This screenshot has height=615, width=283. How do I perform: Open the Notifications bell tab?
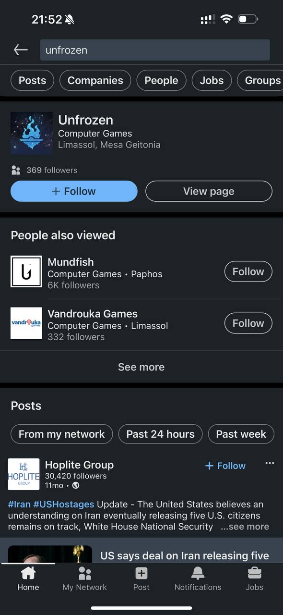tap(198, 578)
